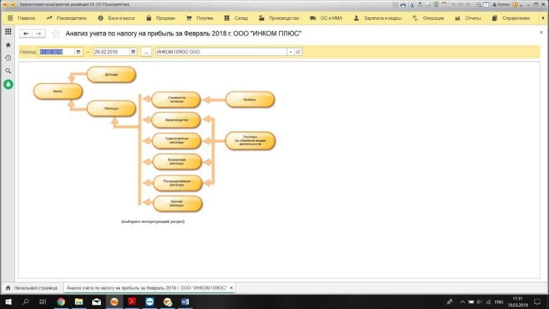Image resolution: width=549 pixels, height=309 pixels.
Task: Click the zoom magnifier in title bar
Action: click(x=478, y=4)
